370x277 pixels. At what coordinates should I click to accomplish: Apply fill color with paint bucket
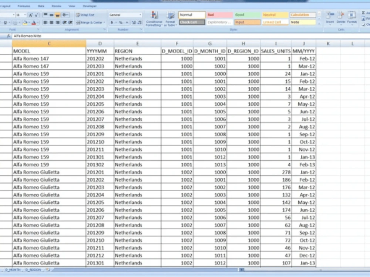tap(25, 23)
